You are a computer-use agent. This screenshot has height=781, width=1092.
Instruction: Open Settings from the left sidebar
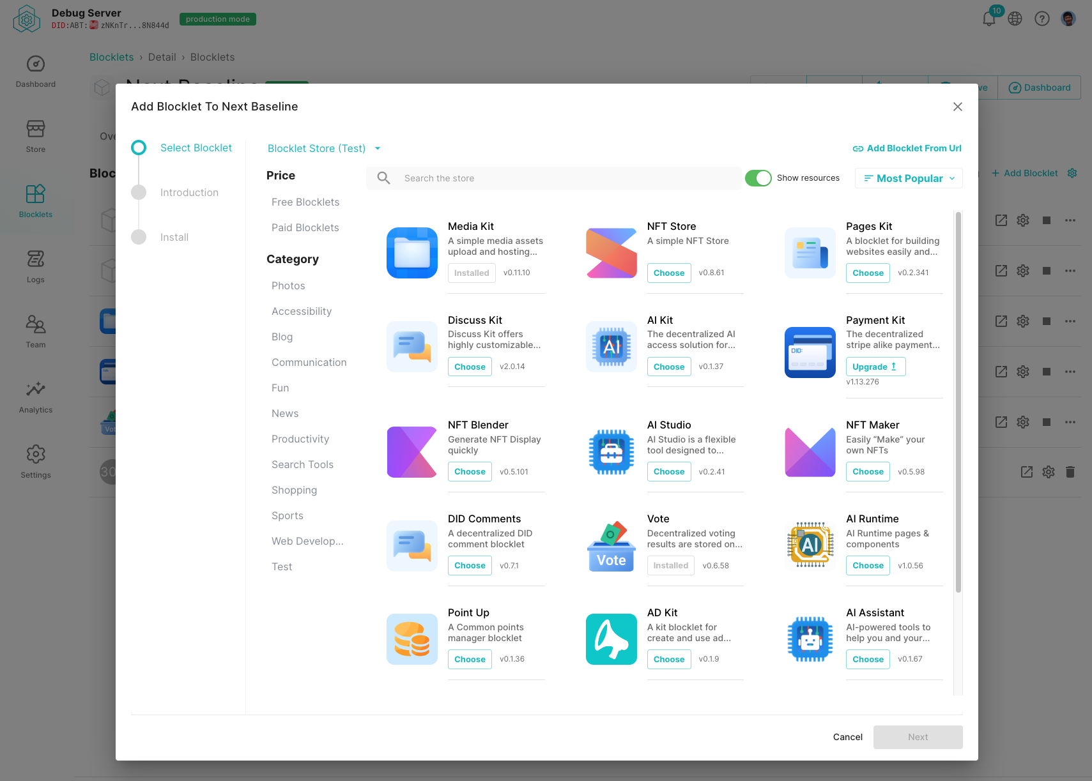(x=35, y=461)
